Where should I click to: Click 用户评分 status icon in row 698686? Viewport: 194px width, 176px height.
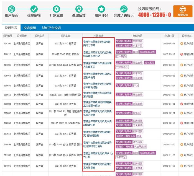(x=182, y=86)
